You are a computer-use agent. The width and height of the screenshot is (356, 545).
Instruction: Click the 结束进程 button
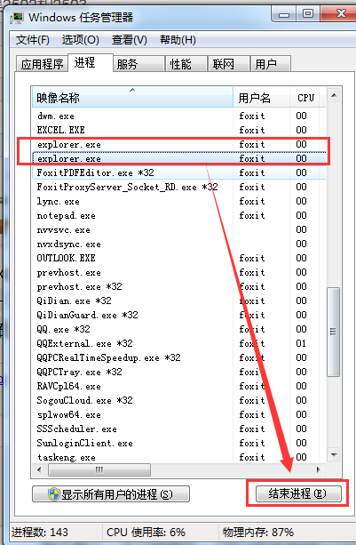[x=298, y=493]
